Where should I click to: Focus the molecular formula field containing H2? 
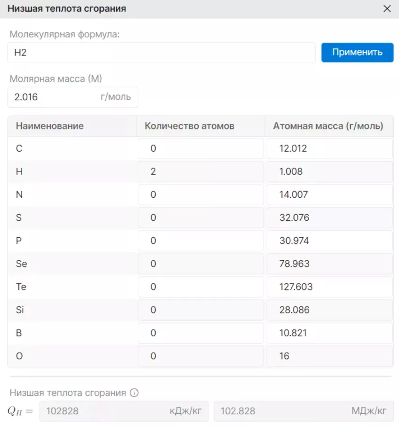pyautogui.click(x=161, y=52)
